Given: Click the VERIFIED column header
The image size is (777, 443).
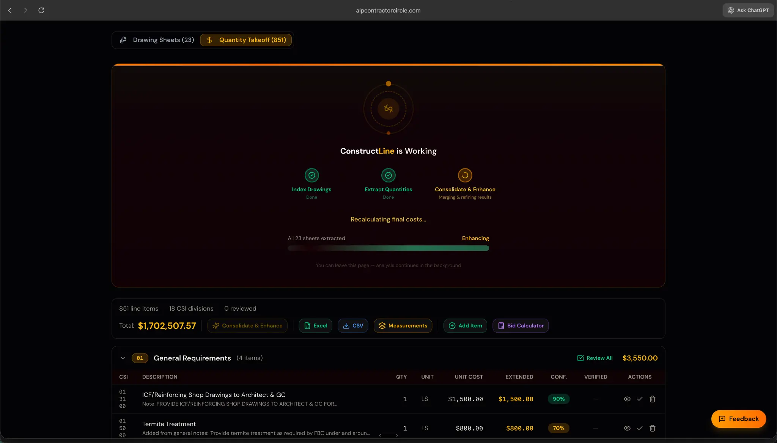Looking at the screenshot, I should tap(596, 377).
